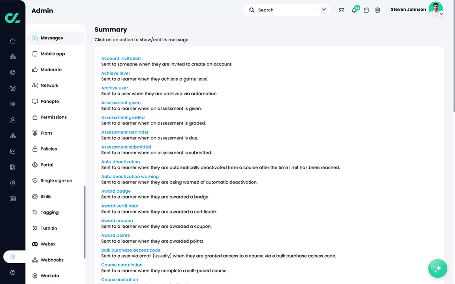Viewport: 455px width, 284px height.
Task: Edit the Award badge message
Action: click(x=116, y=191)
